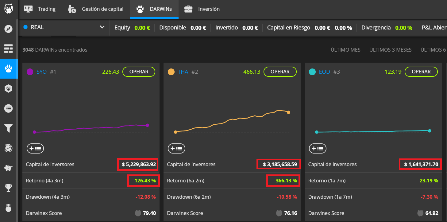Switch to Gestión de capital tab
This screenshot has height=222, width=447.
96,9
